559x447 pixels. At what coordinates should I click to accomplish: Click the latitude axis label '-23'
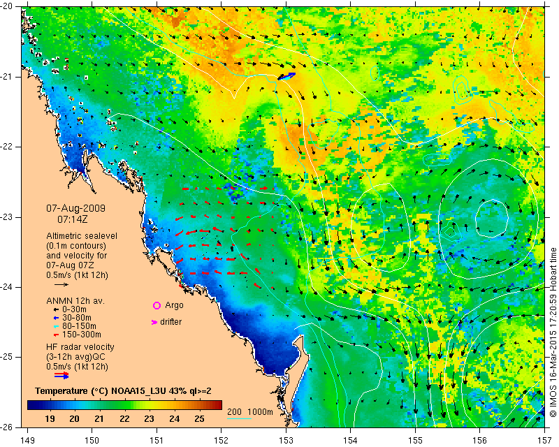tap(7, 217)
